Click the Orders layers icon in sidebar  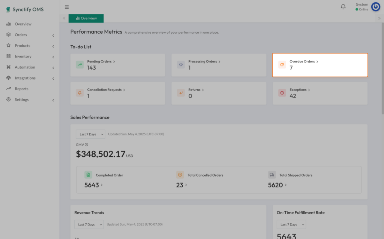tap(9, 34)
